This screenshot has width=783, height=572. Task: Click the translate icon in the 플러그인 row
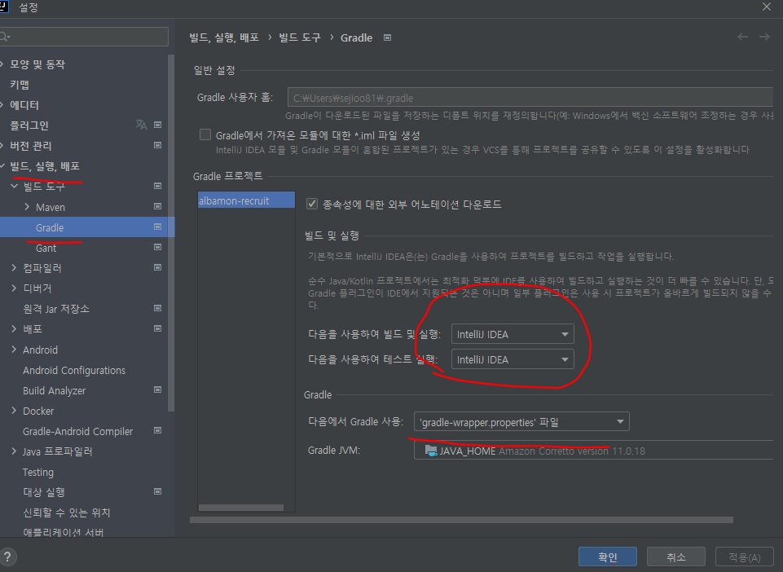pyautogui.click(x=141, y=125)
